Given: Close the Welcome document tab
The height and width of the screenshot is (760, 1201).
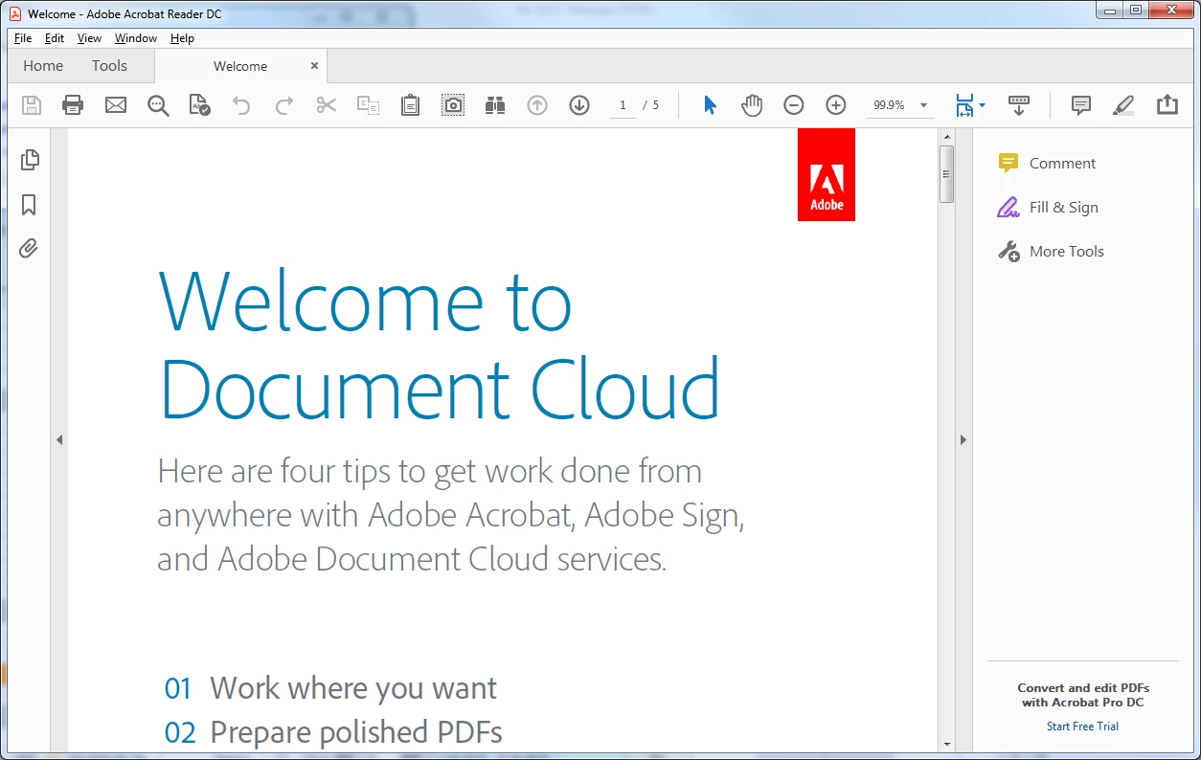Looking at the screenshot, I should (x=314, y=66).
